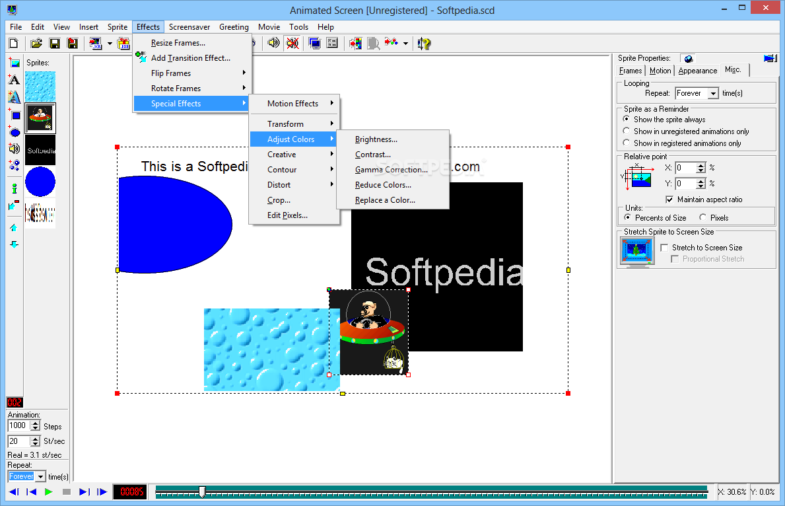
Task: Choose Replace a Color... menu entry
Action: (x=393, y=200)
